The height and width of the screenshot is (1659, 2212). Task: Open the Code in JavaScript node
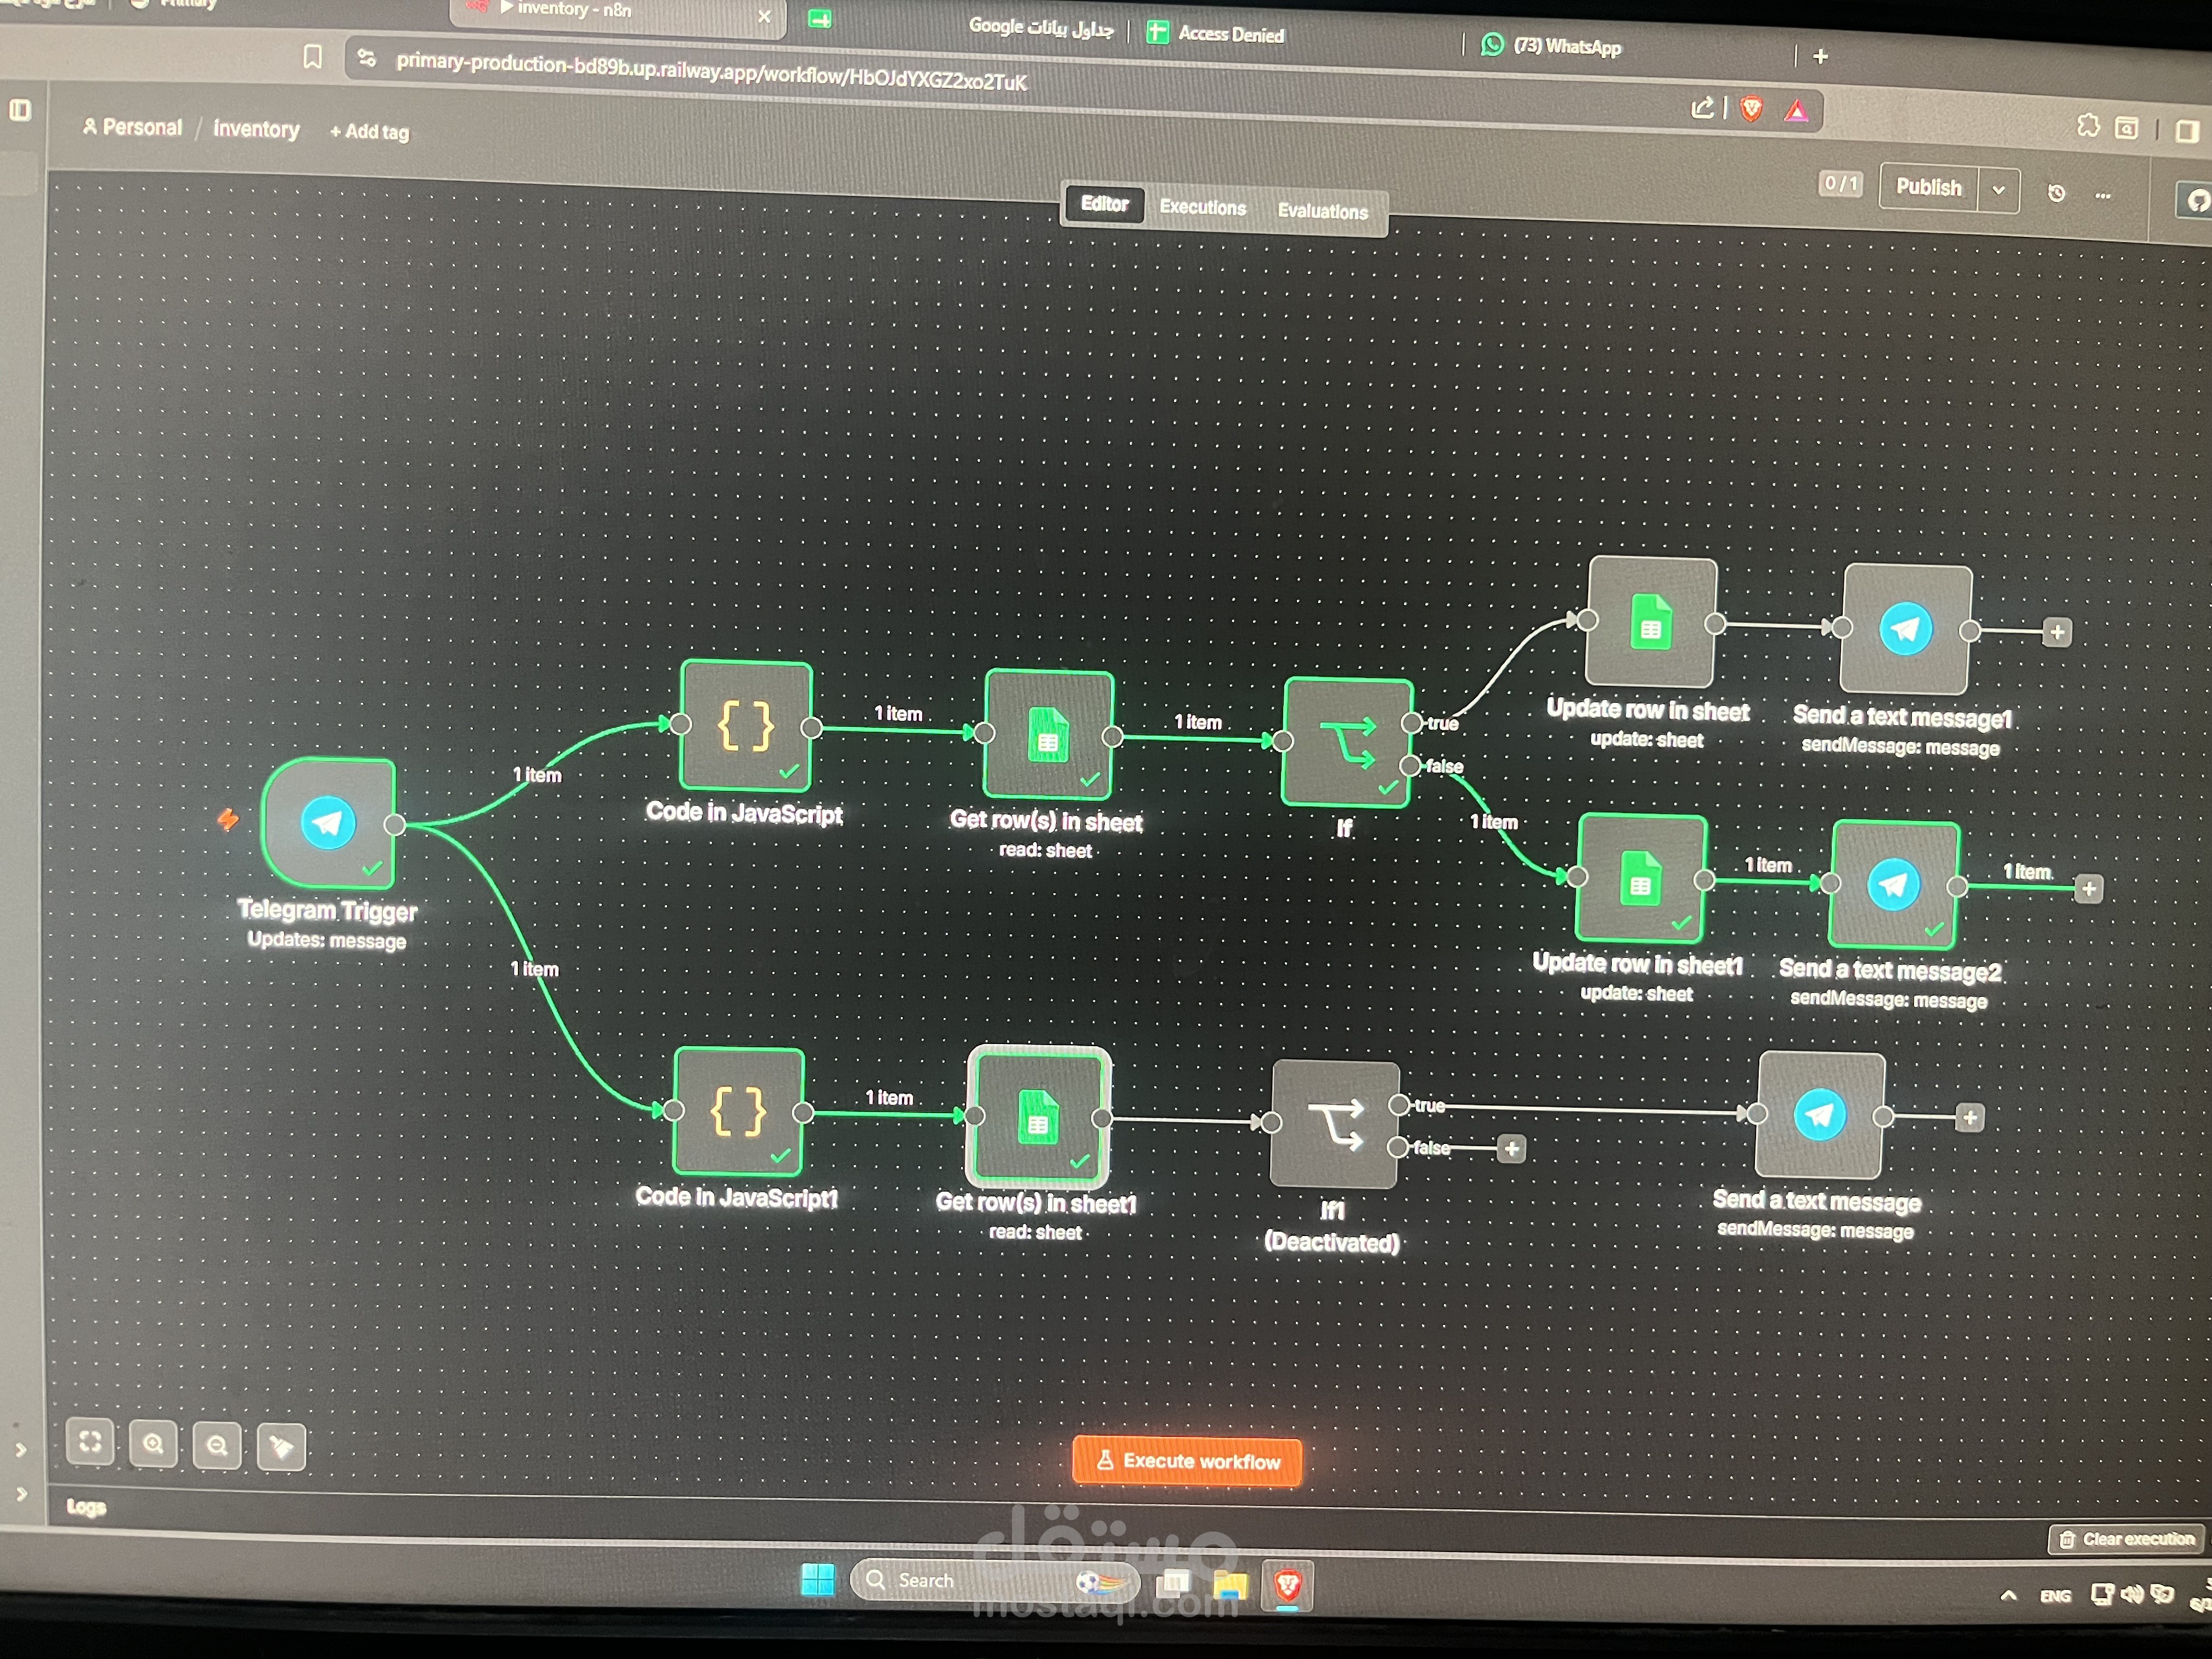[746, 726]
